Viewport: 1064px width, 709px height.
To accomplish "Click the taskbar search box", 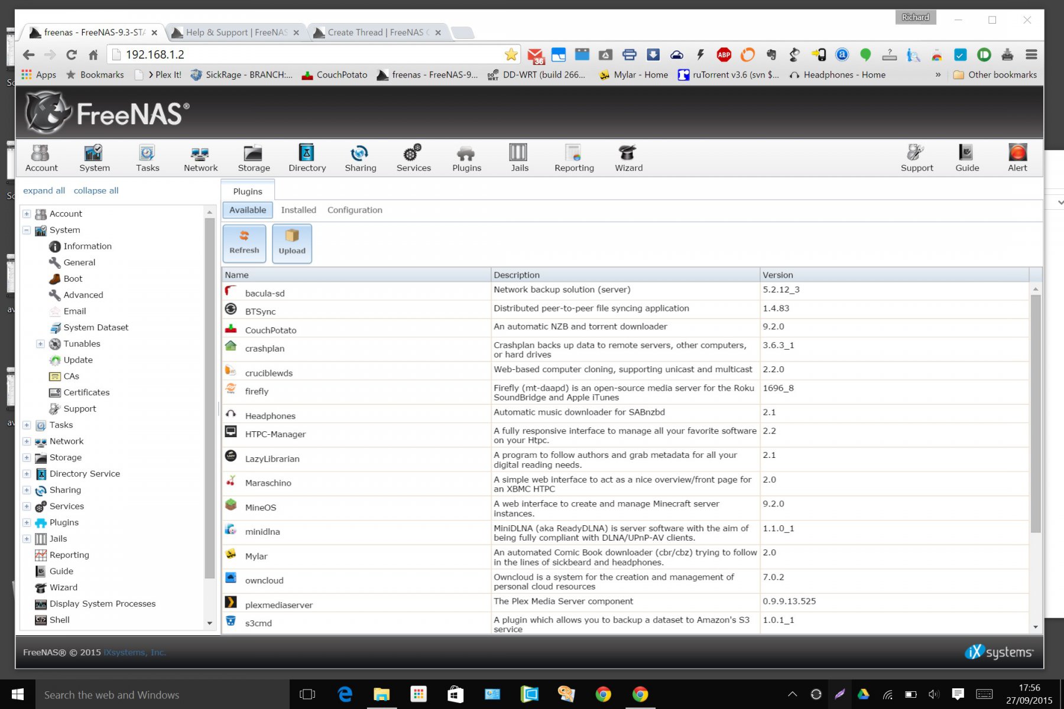I will point(163,694).
